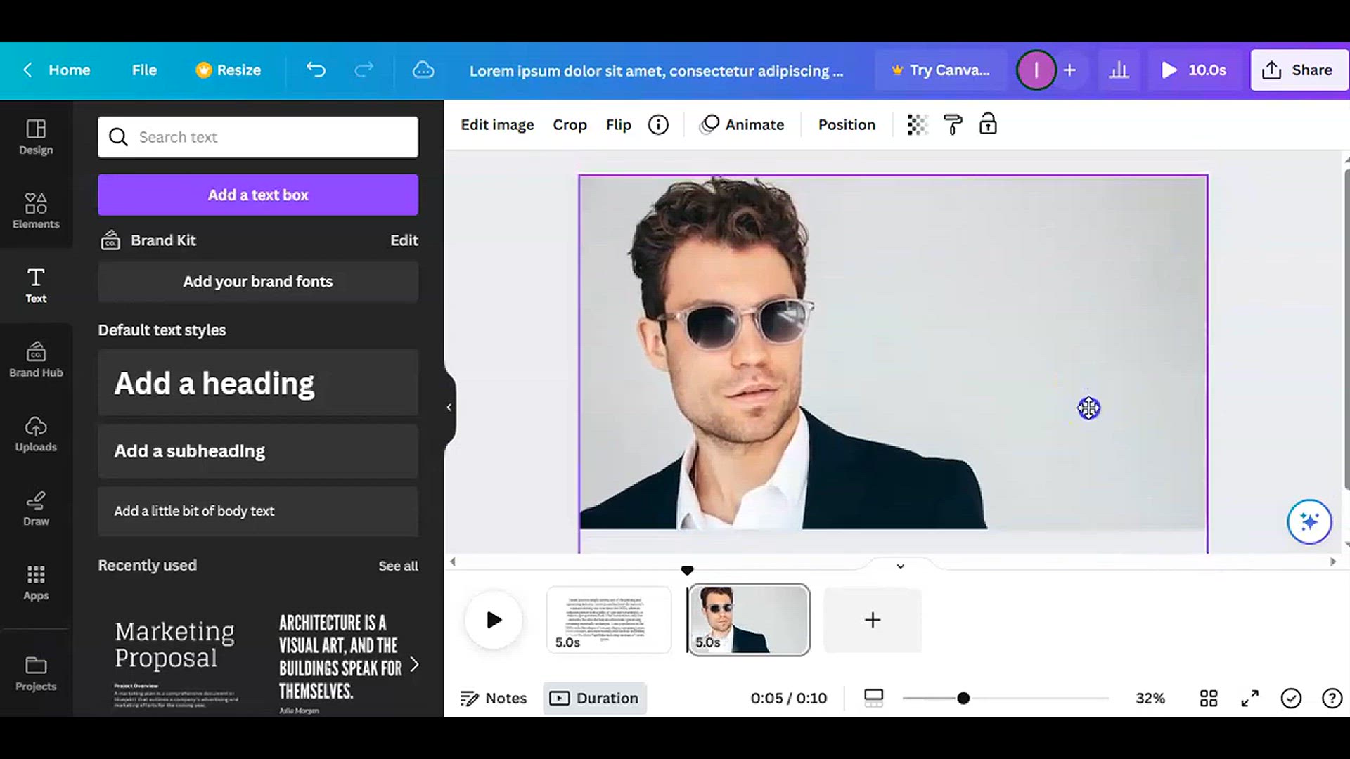
Task: Click See all for Recently used
Action: [x=398, y=566]
